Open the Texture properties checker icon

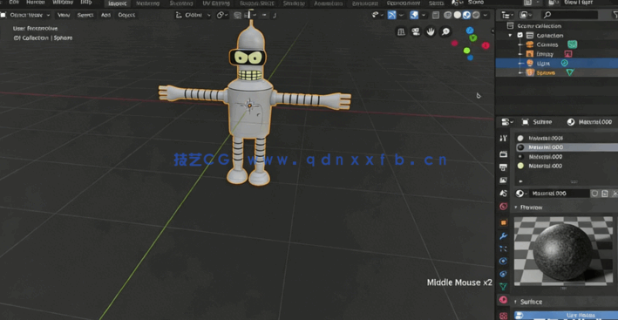coord(503,316)
